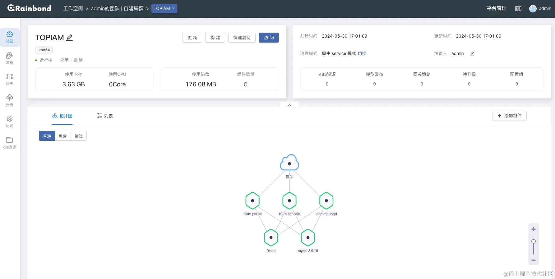The image size is (555, 279).
Task: Click the 工作空间 breadcrumb
Action: pyautogui.click(x=73, y=8)
